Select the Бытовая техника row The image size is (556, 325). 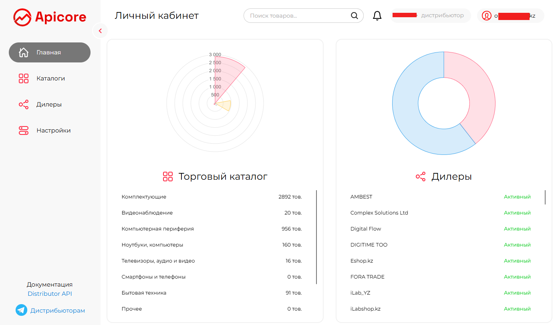point(212,293)
